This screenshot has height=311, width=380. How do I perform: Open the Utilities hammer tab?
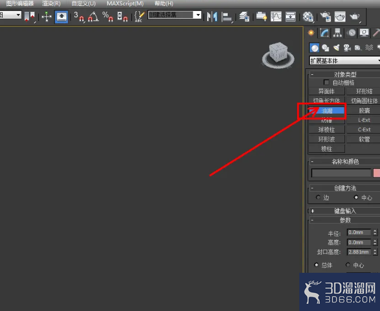(376, 33)
